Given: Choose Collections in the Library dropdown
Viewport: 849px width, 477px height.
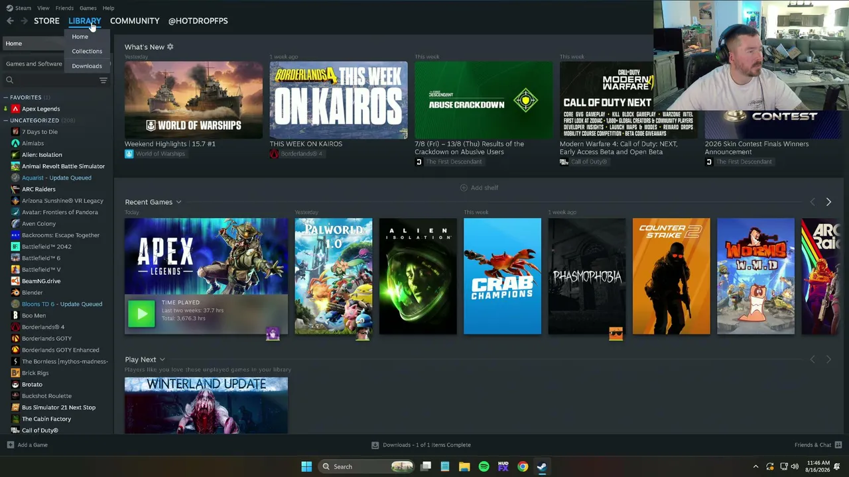Looking at the screenshot, I should [87, 51].
